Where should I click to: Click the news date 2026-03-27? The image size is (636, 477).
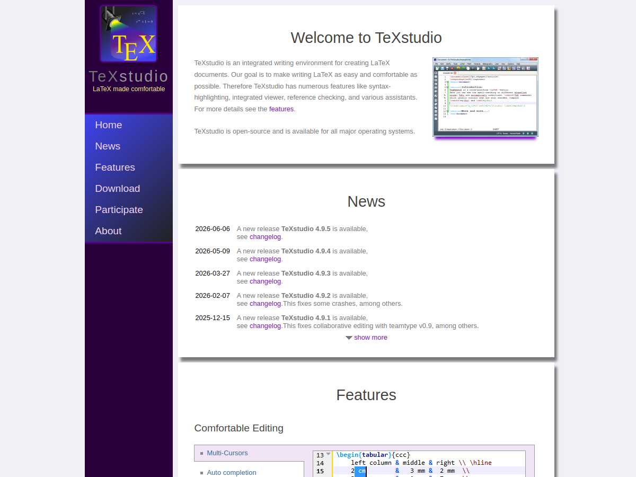pos(213,273)
